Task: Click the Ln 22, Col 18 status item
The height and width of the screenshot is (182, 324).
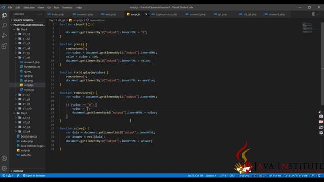Action: coord(195,176)
